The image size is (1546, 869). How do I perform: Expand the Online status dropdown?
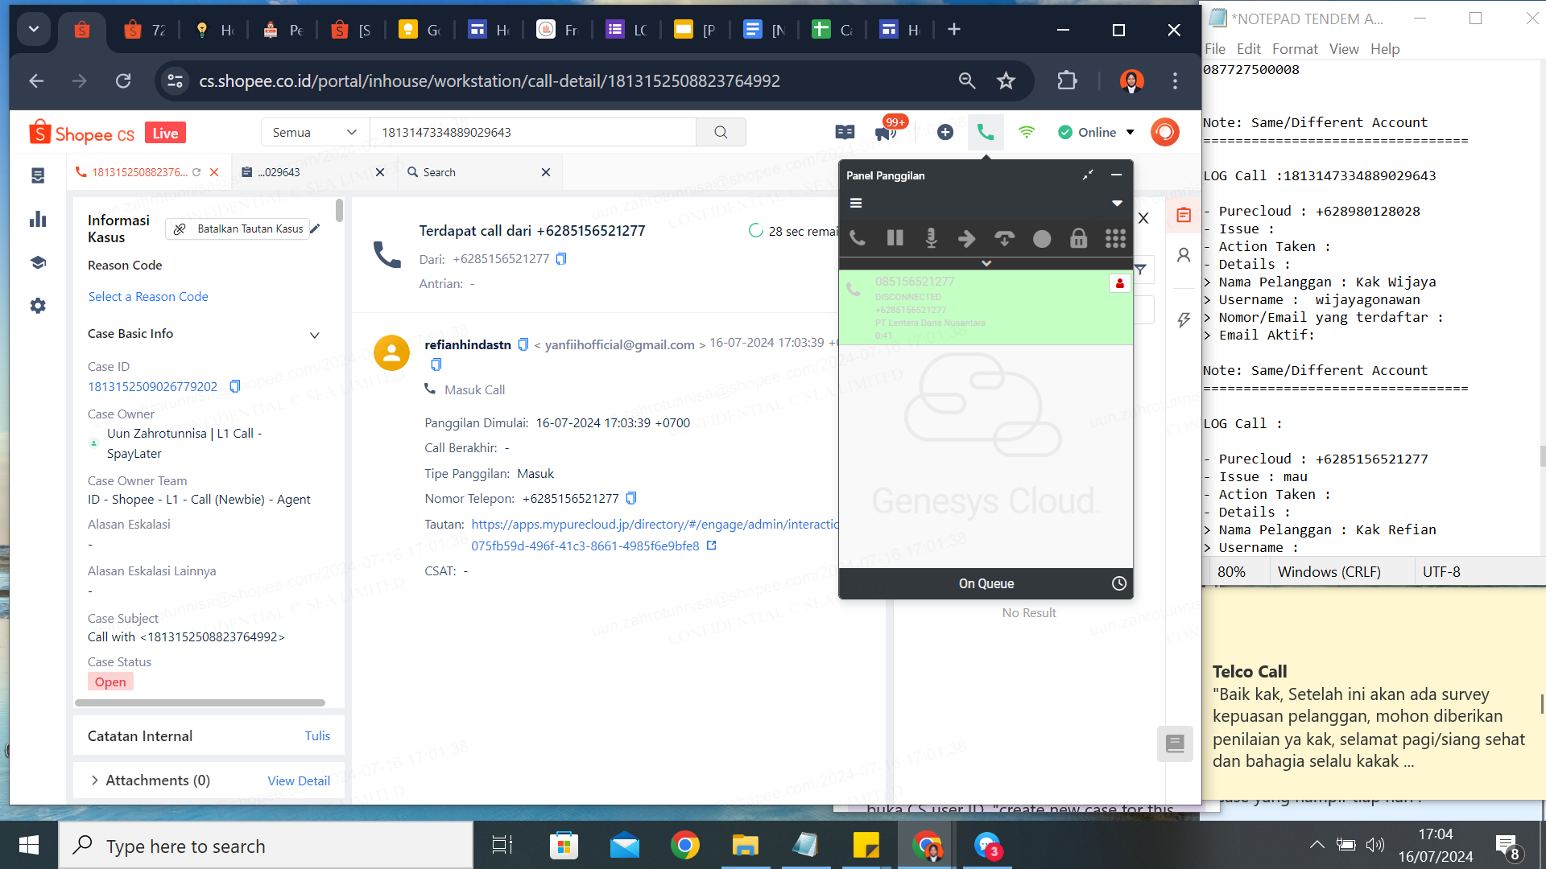click(x=1130, y=132)
